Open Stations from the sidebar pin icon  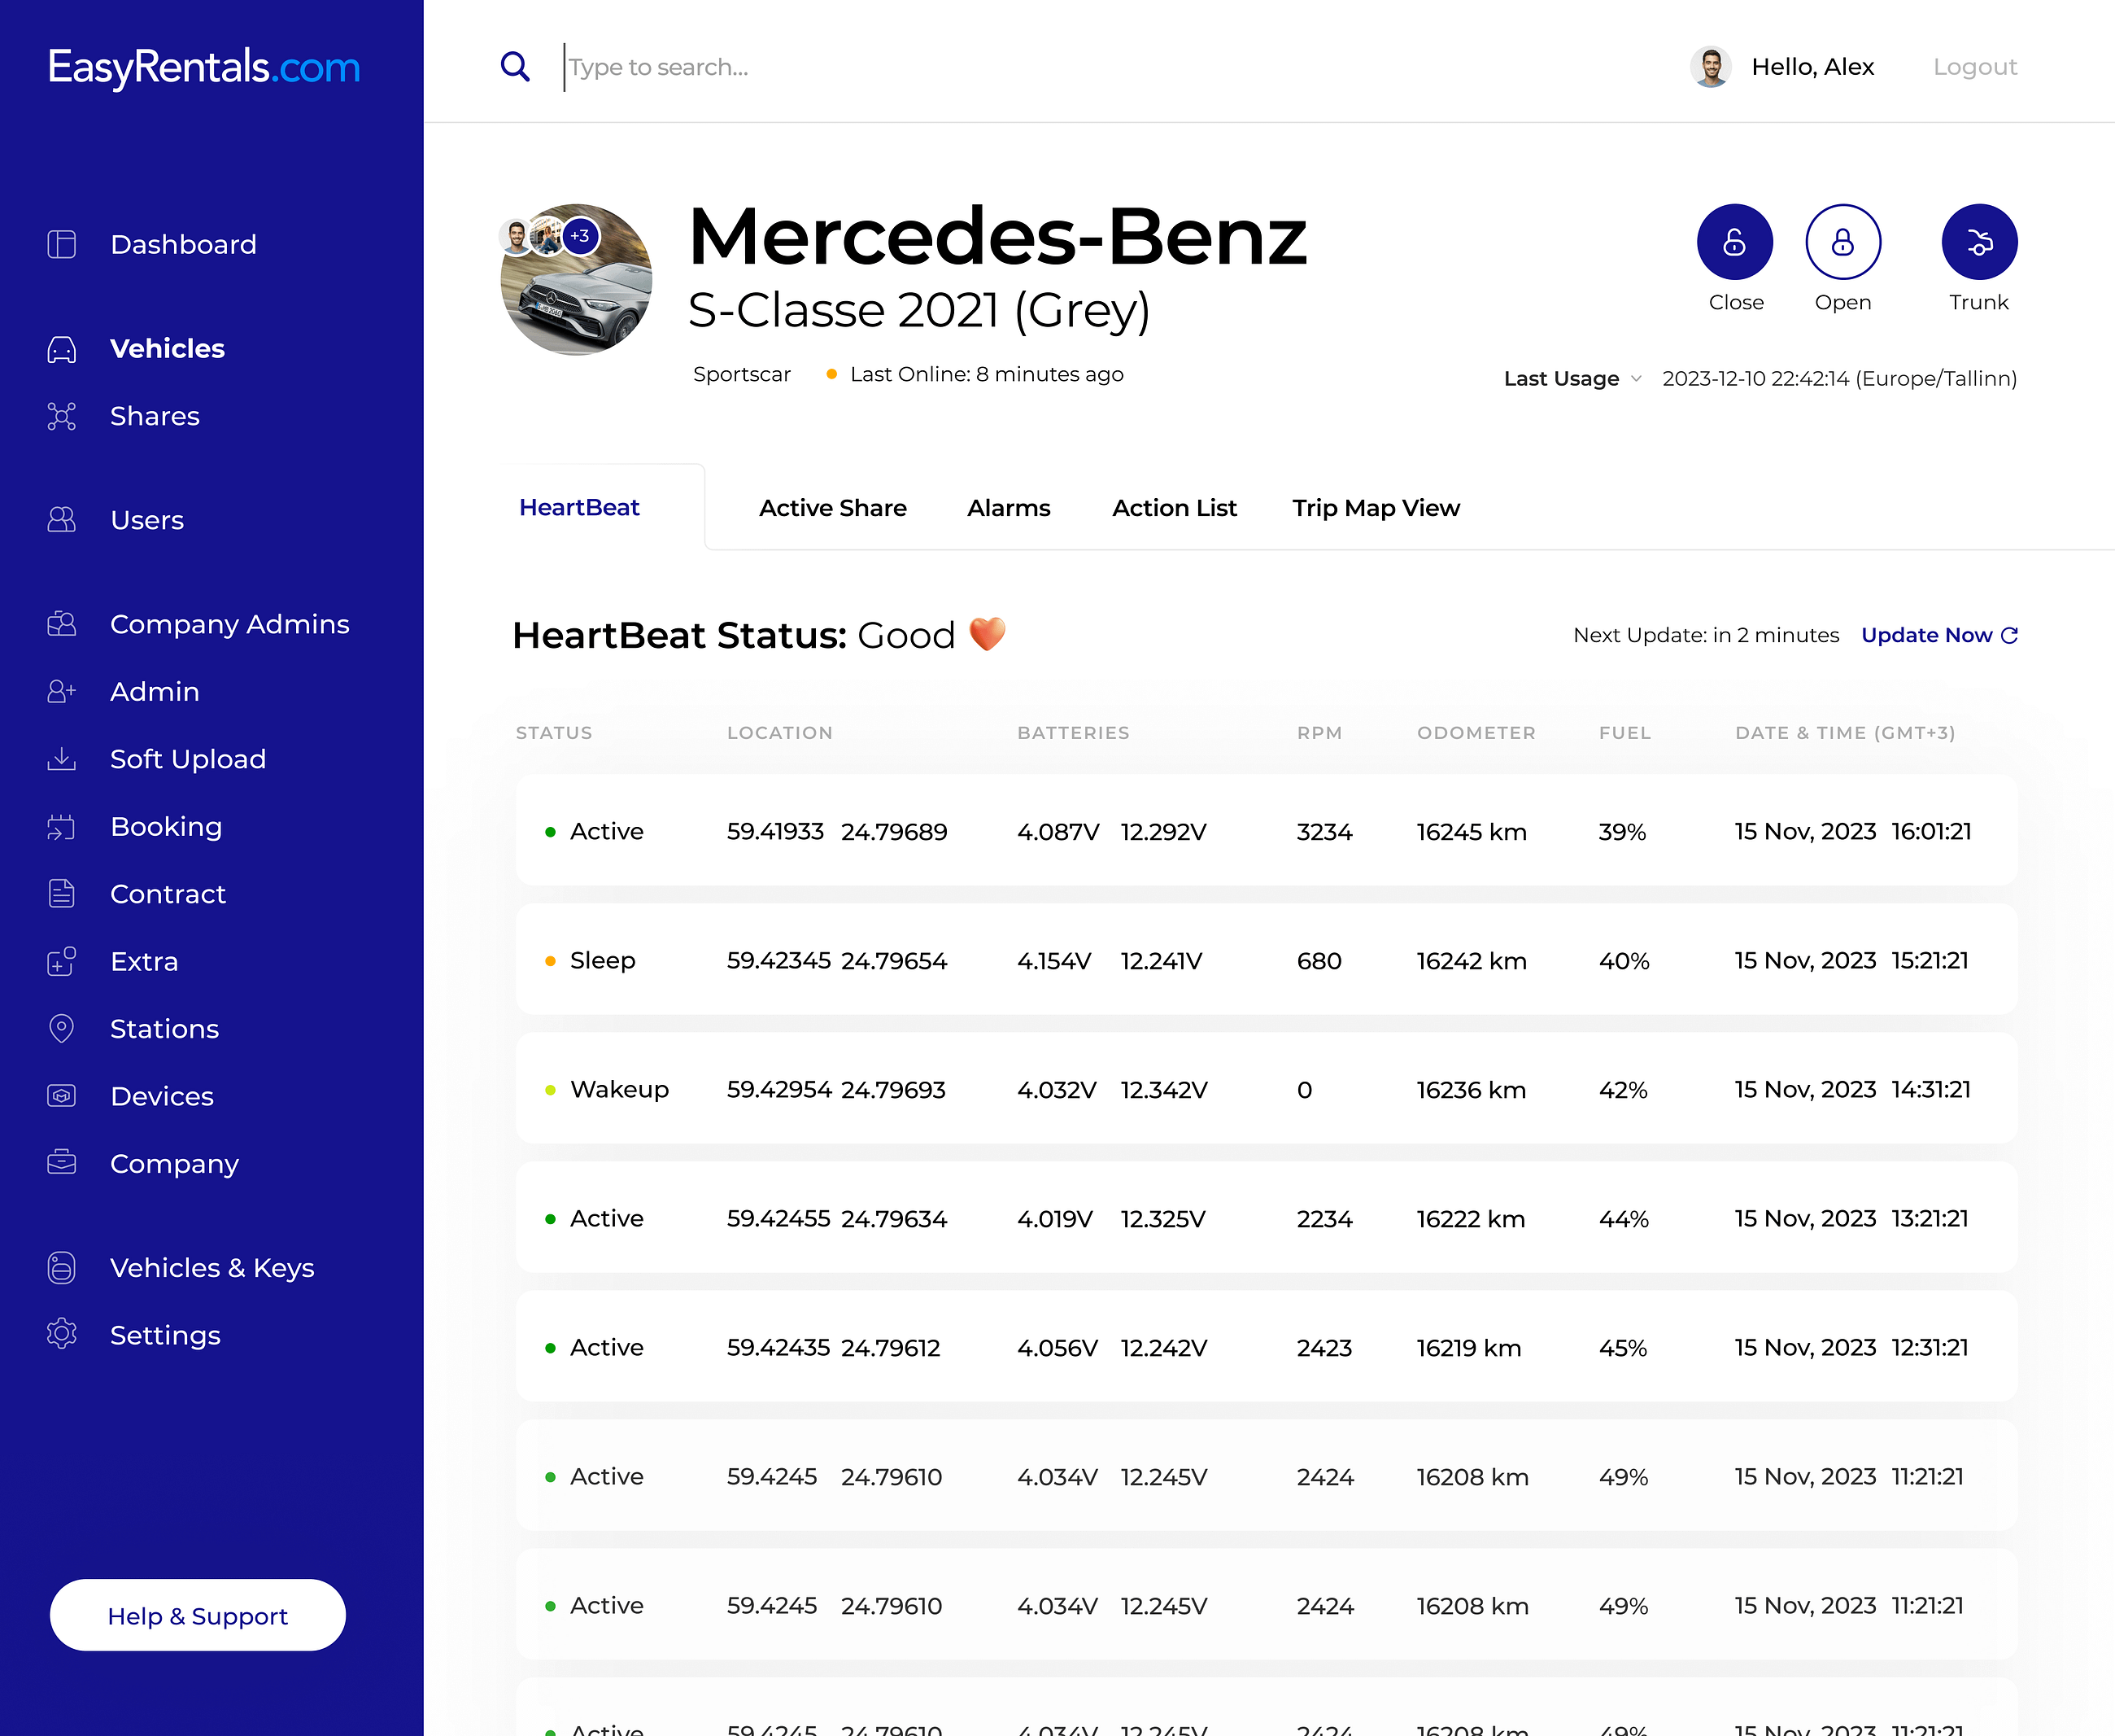62,1028
